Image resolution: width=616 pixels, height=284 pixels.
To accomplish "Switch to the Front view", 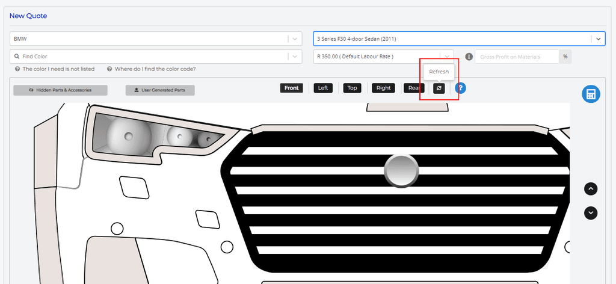I will click(291, 88).
